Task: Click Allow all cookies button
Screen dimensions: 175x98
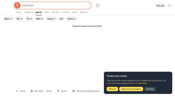Action: point(112,89)
